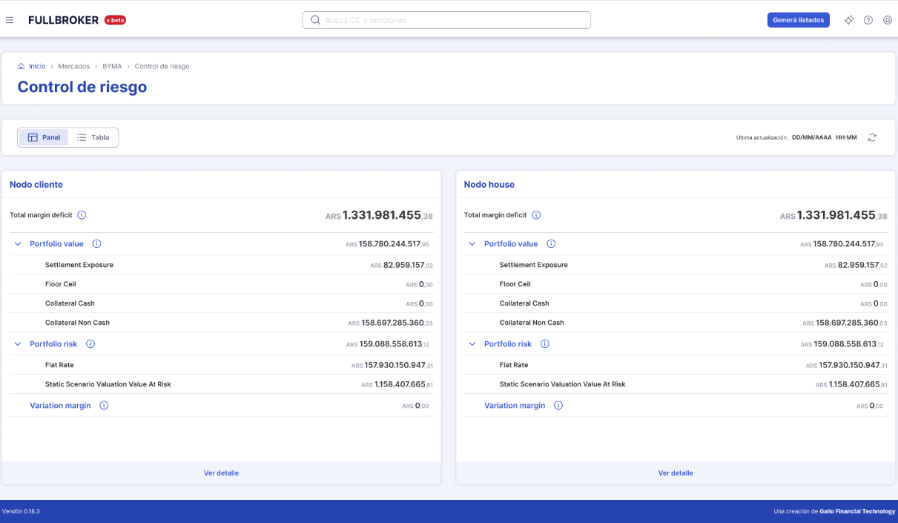Screen dimensions: 898x523
Task: Open the help question mark icon
Action: coord(868,20)
